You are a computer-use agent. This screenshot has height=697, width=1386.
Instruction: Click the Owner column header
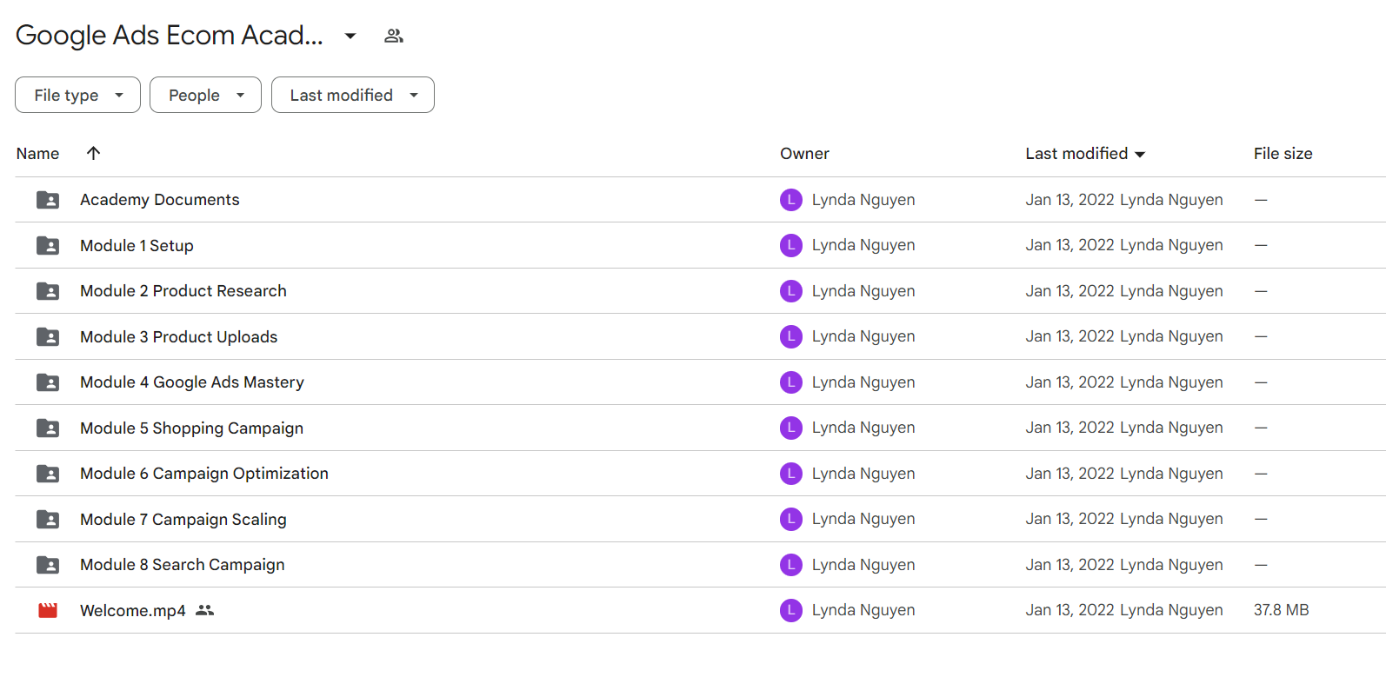pos(804,154)
